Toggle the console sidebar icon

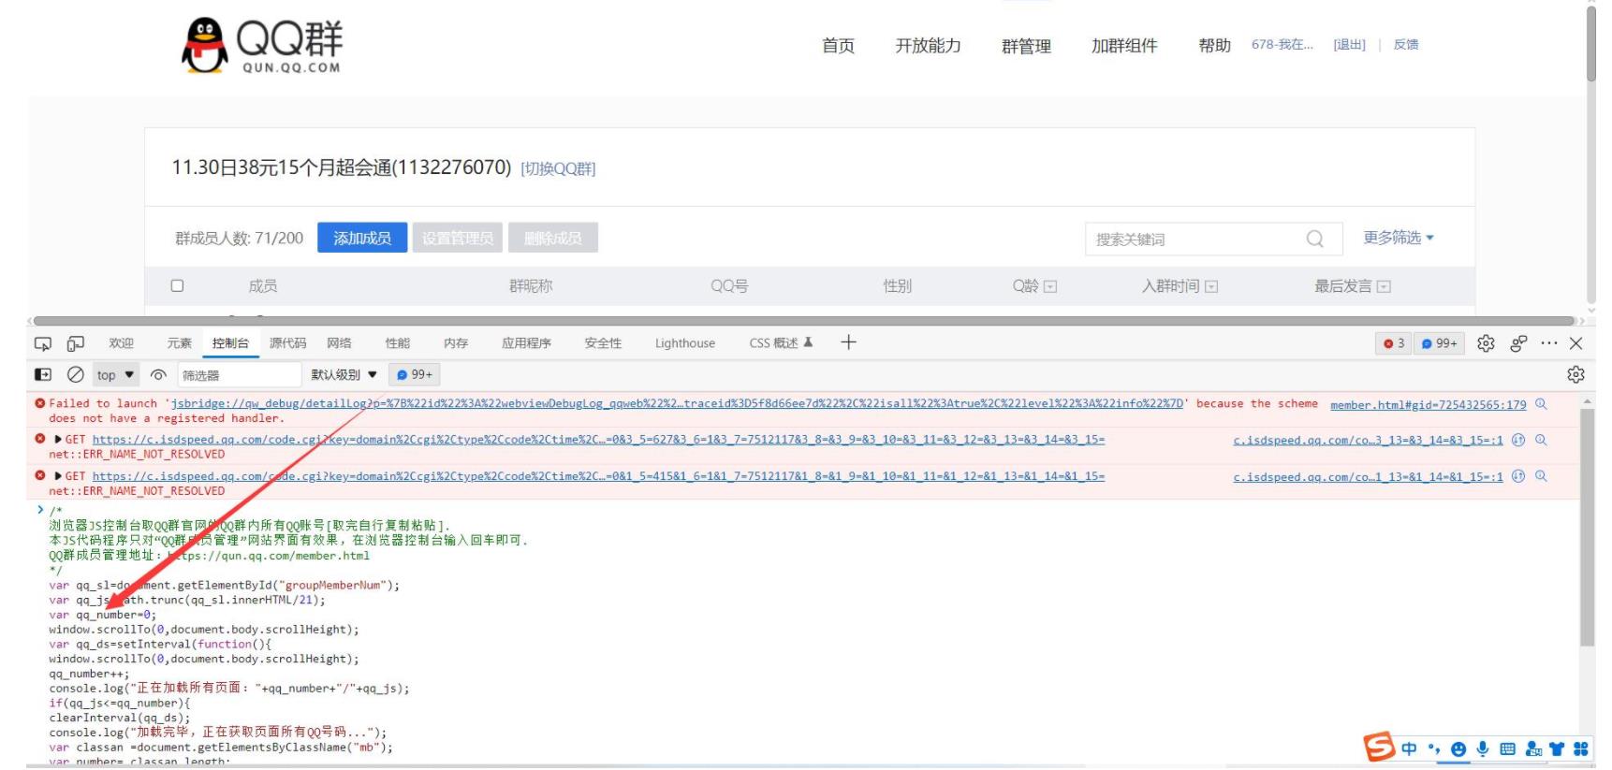tap(43, 374)
